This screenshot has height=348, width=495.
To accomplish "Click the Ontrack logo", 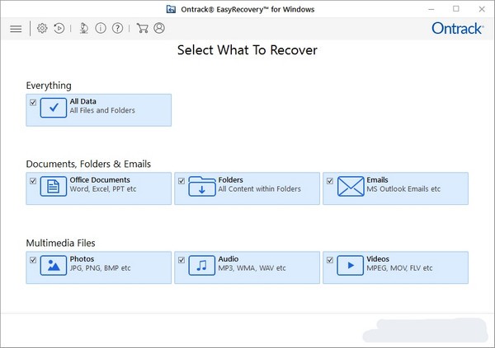I will pos(457,29).
